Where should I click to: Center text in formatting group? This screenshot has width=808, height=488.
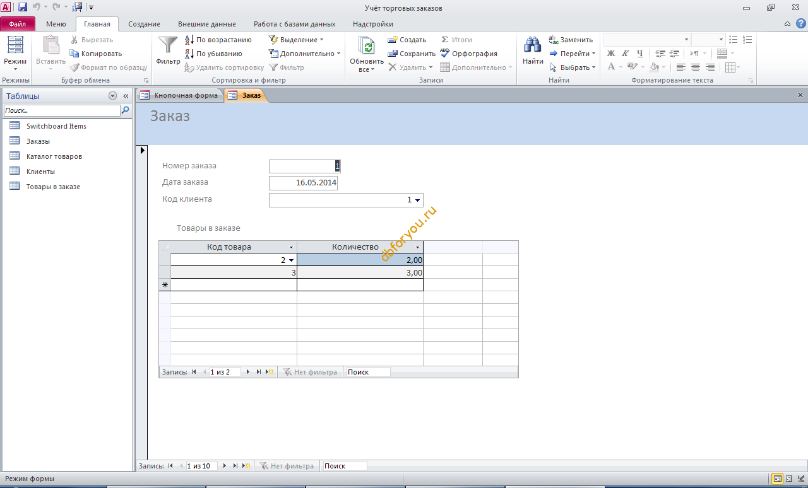point(696,67)
